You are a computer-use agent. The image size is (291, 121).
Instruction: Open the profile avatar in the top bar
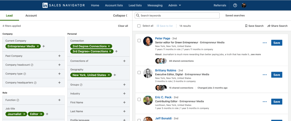(x=244, y=5)
